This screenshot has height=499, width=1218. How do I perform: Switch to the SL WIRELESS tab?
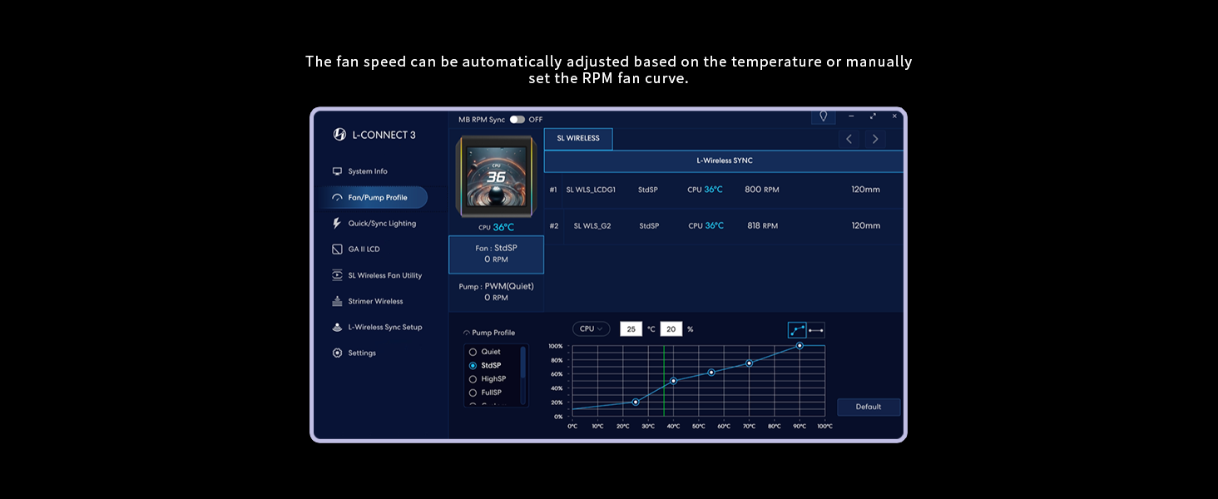(578, 139)
